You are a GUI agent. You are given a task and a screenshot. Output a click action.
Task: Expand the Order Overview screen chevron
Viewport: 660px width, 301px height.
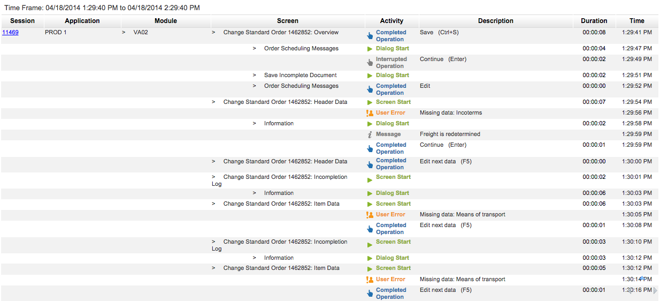click(213, 33)
